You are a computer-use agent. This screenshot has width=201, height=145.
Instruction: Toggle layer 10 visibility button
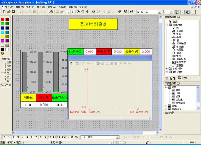[49, 137]
